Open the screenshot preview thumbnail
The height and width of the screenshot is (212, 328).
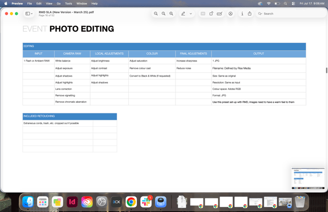point(308,178)
